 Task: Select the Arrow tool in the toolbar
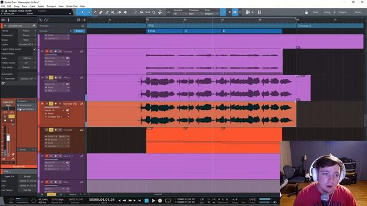[83, 12]
